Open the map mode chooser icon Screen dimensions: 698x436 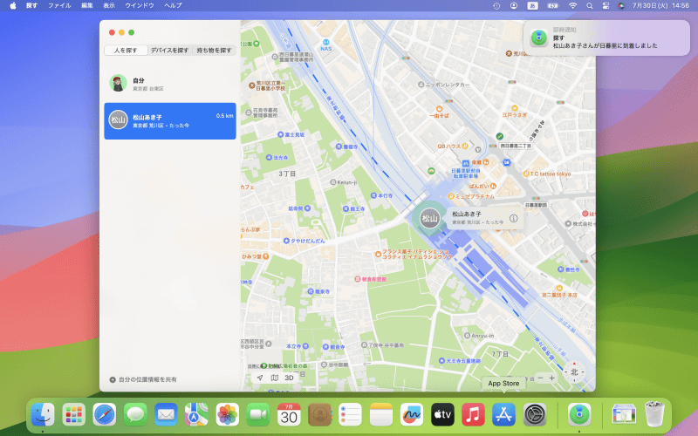coord(275,378)
